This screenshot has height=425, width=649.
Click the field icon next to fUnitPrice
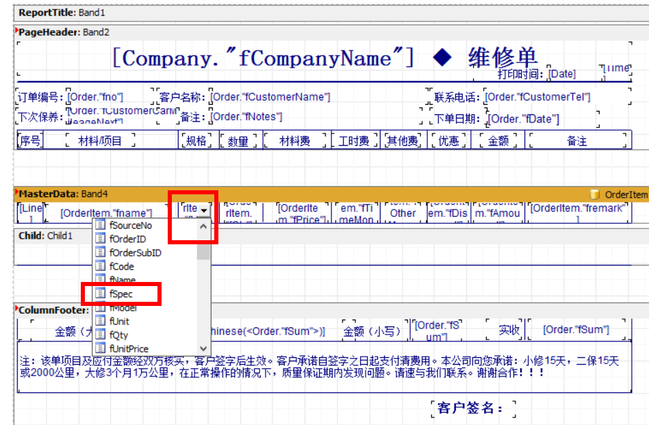(100, 348)
